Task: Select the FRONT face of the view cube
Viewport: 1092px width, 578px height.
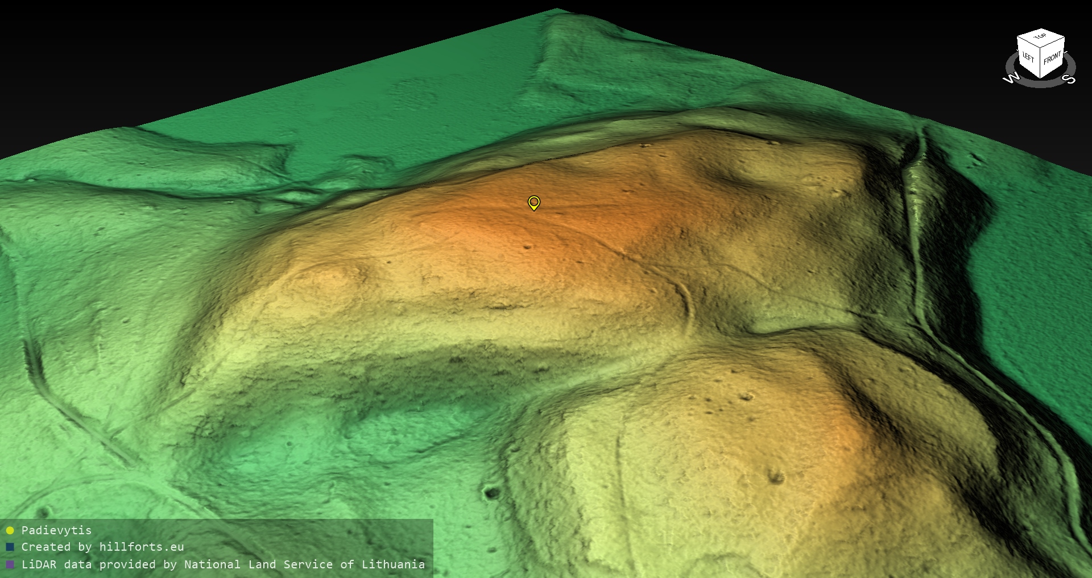Action: click(1052, 58)
